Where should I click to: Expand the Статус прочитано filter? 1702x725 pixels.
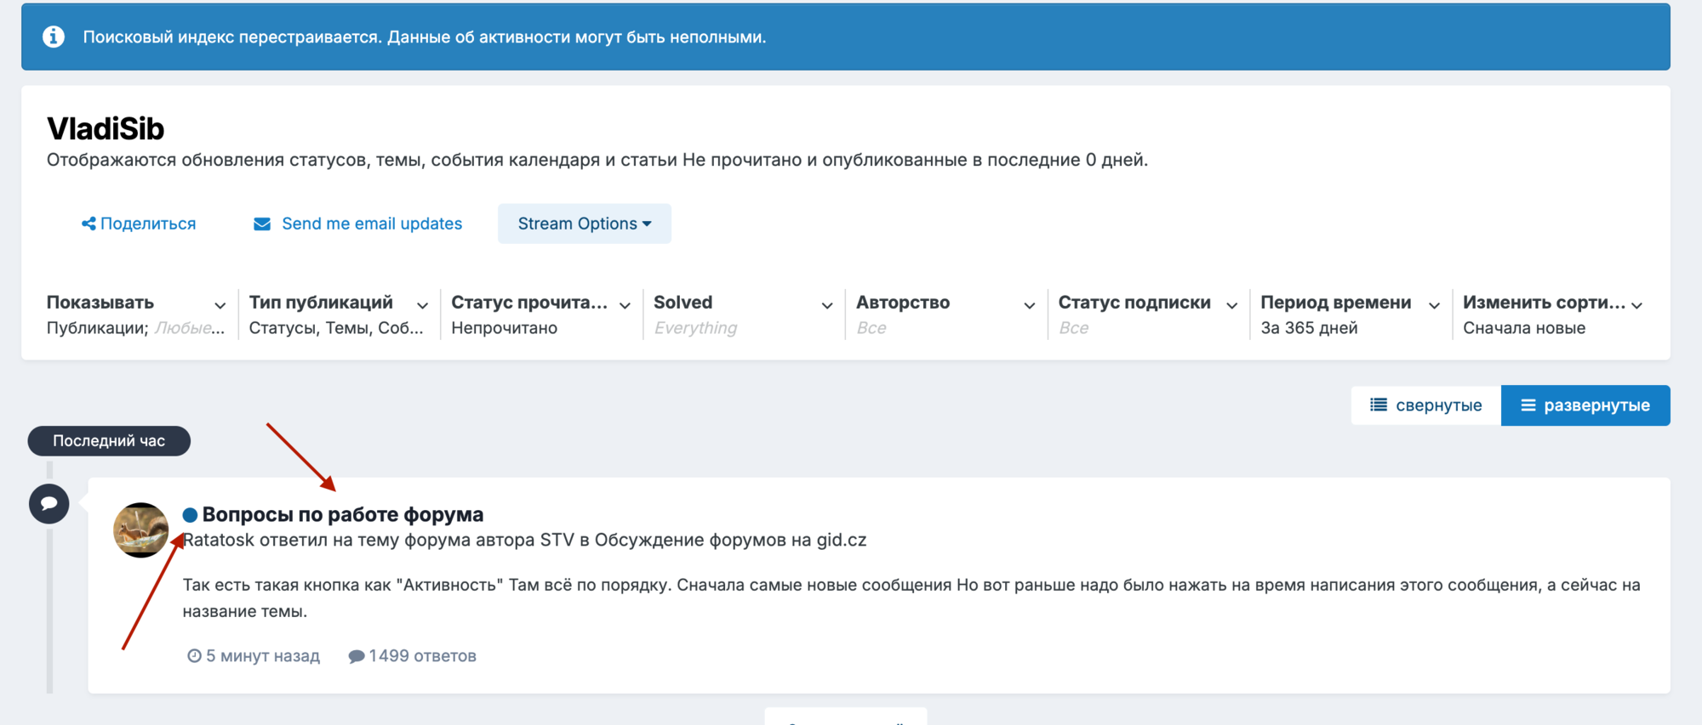[x=541, y=314]
